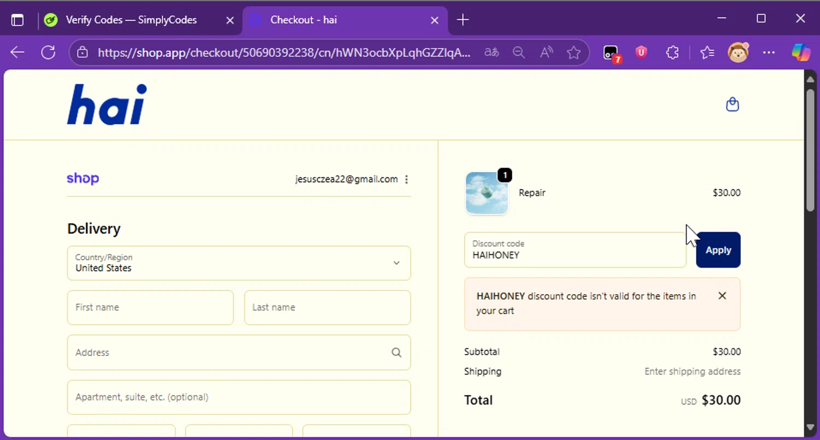Viewport: 820px width, 440px height.
Task: Go back to the previous page
Action: point(17,52)
